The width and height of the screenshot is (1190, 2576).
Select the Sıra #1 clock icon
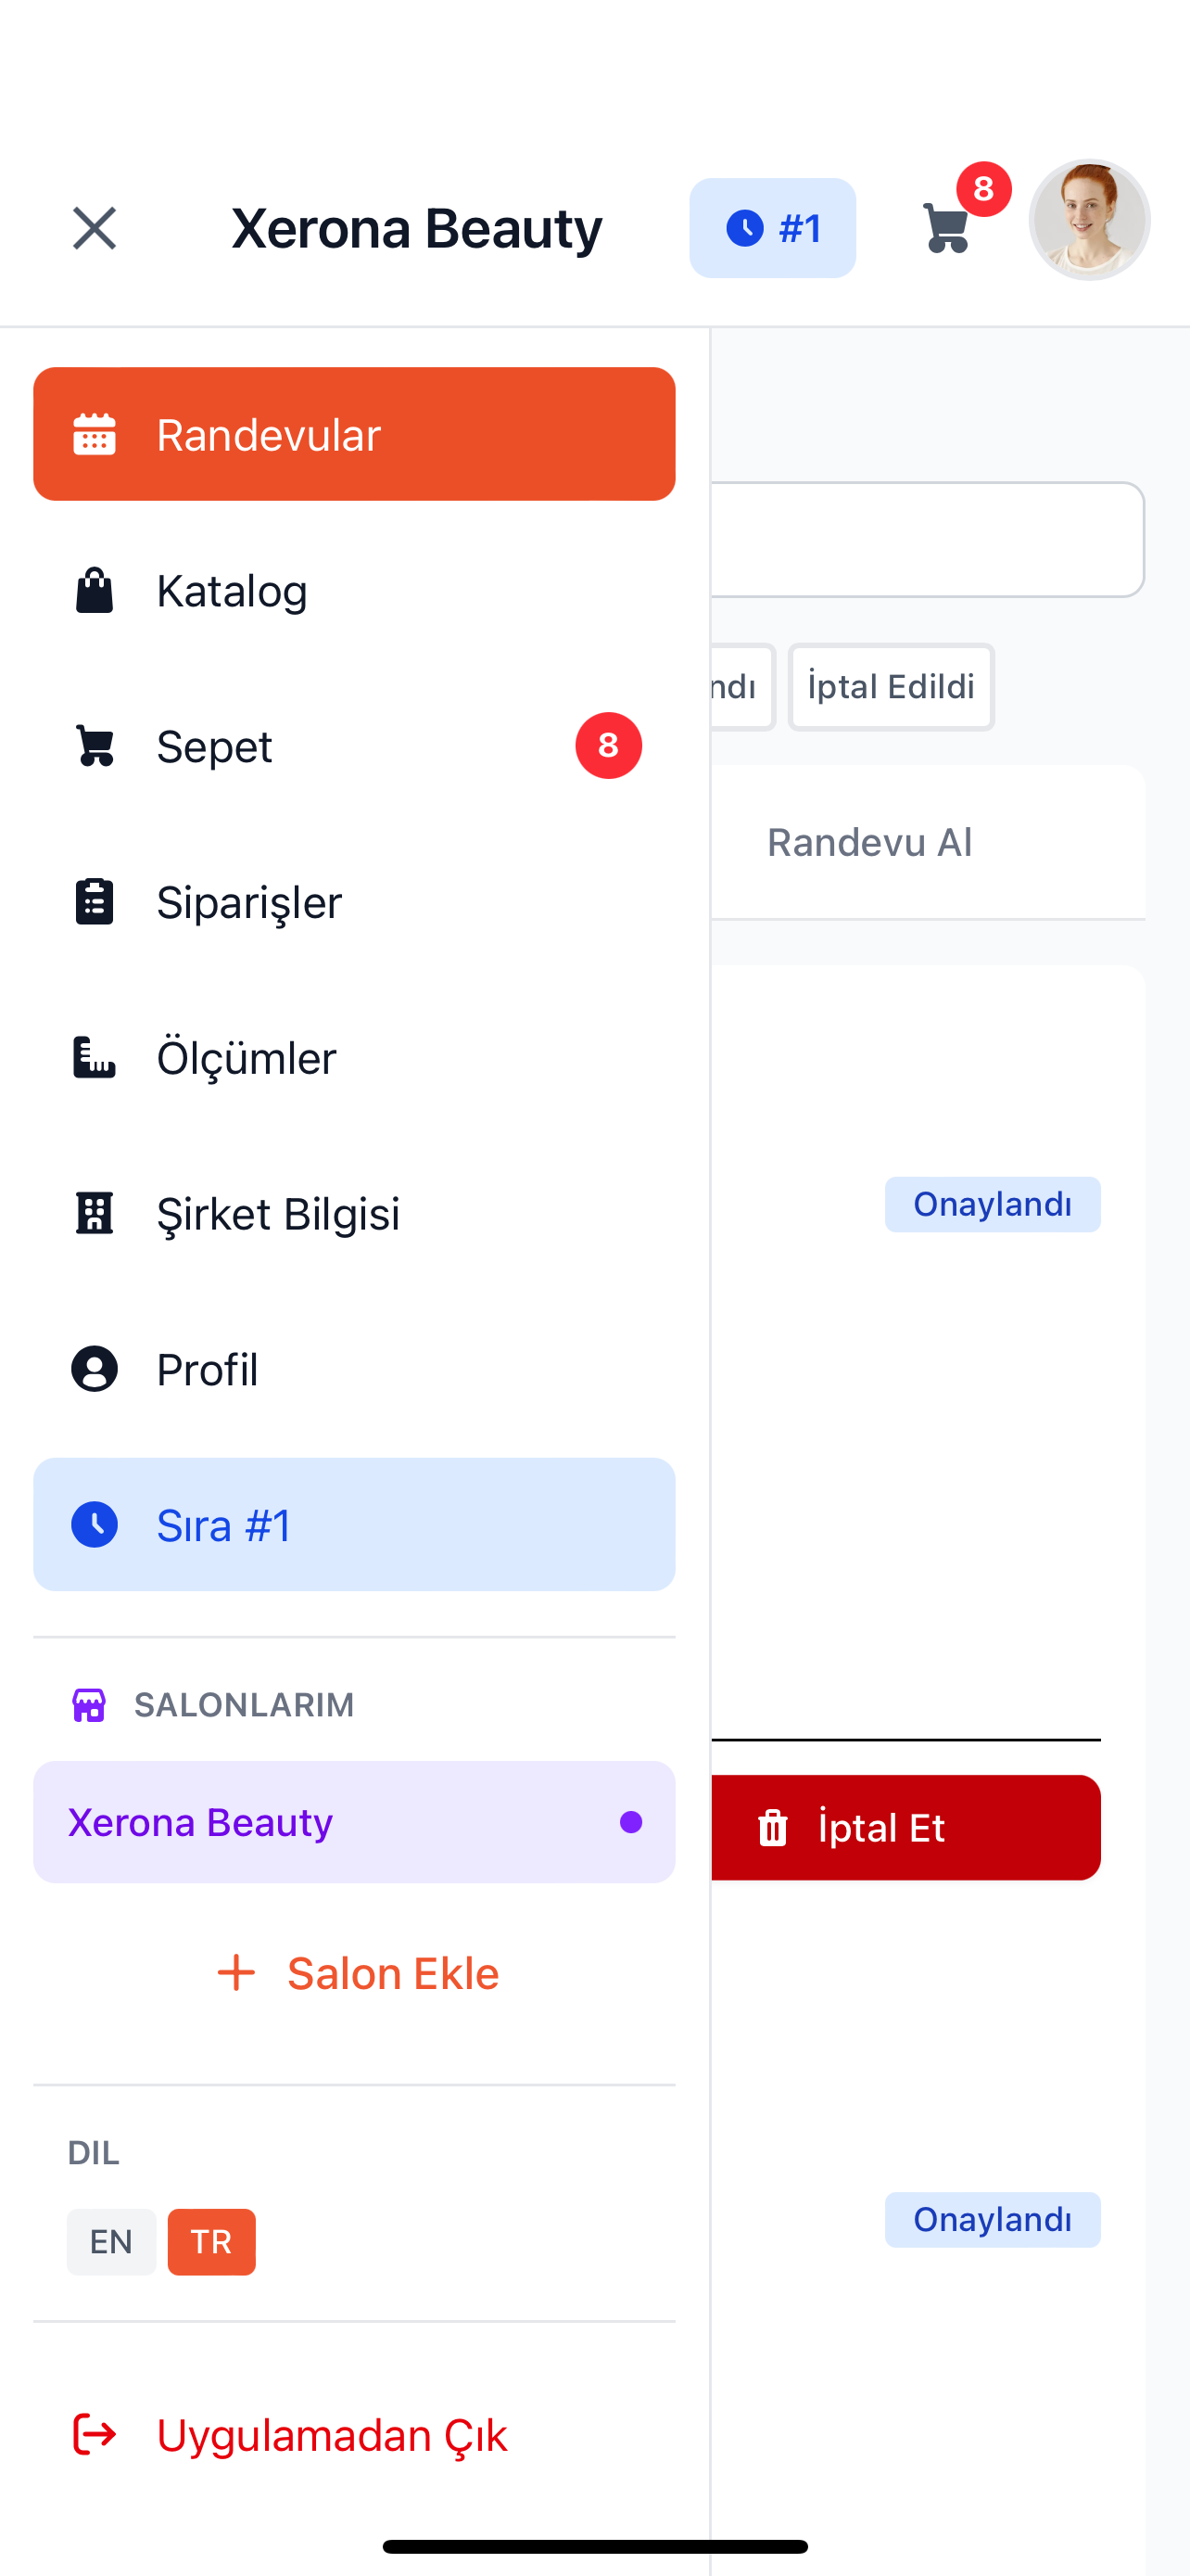pos(95,1525)
